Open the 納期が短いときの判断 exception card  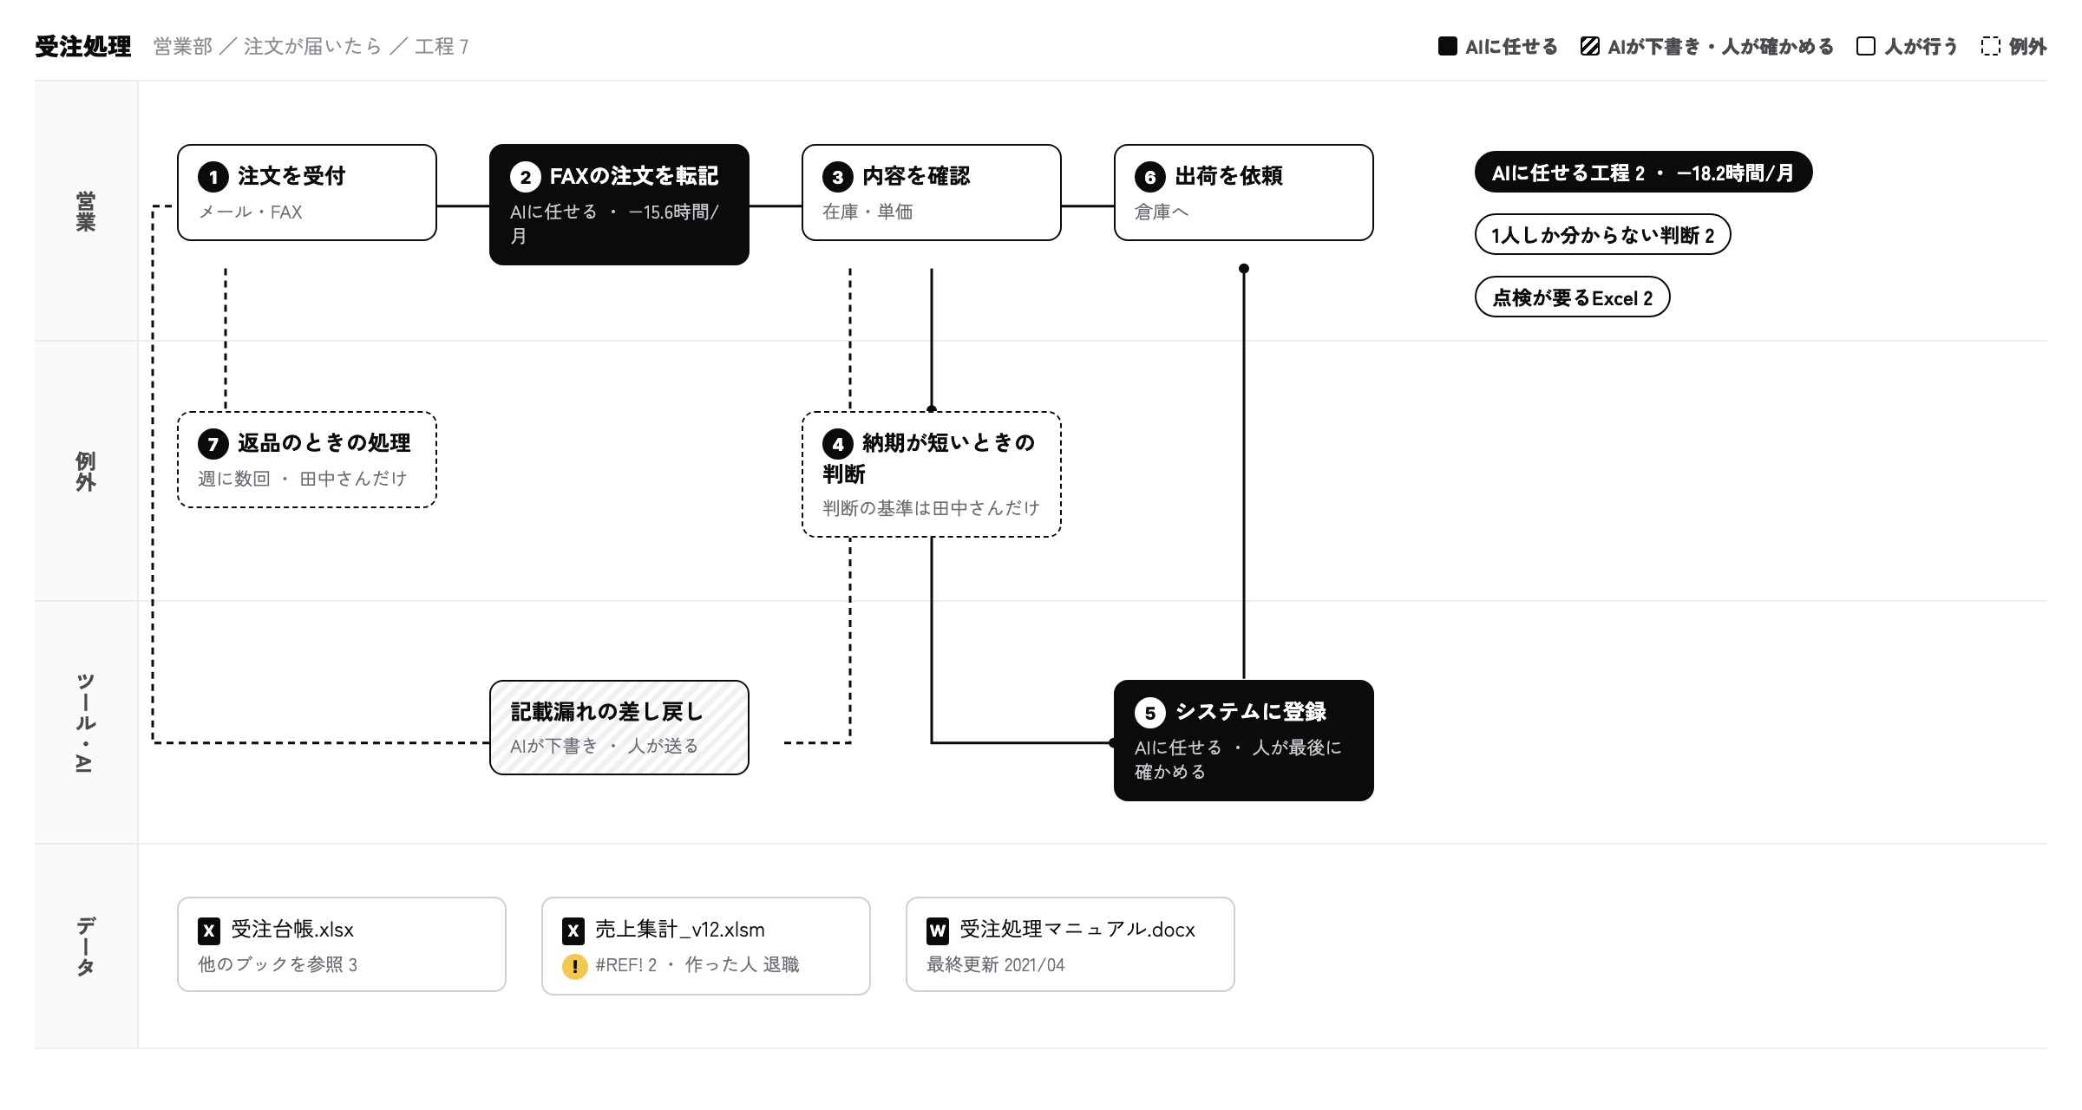click(x=932, y=474)
